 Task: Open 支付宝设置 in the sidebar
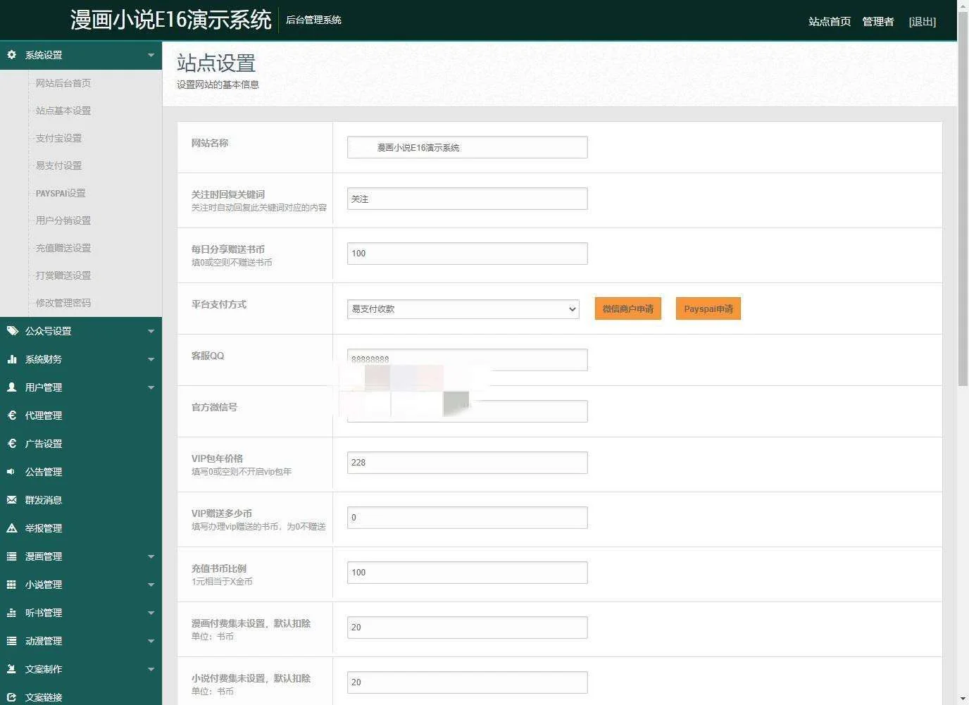pos(58,138)
